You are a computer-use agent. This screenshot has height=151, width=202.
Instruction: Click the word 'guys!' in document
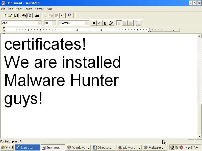click(x=23, y=100)
